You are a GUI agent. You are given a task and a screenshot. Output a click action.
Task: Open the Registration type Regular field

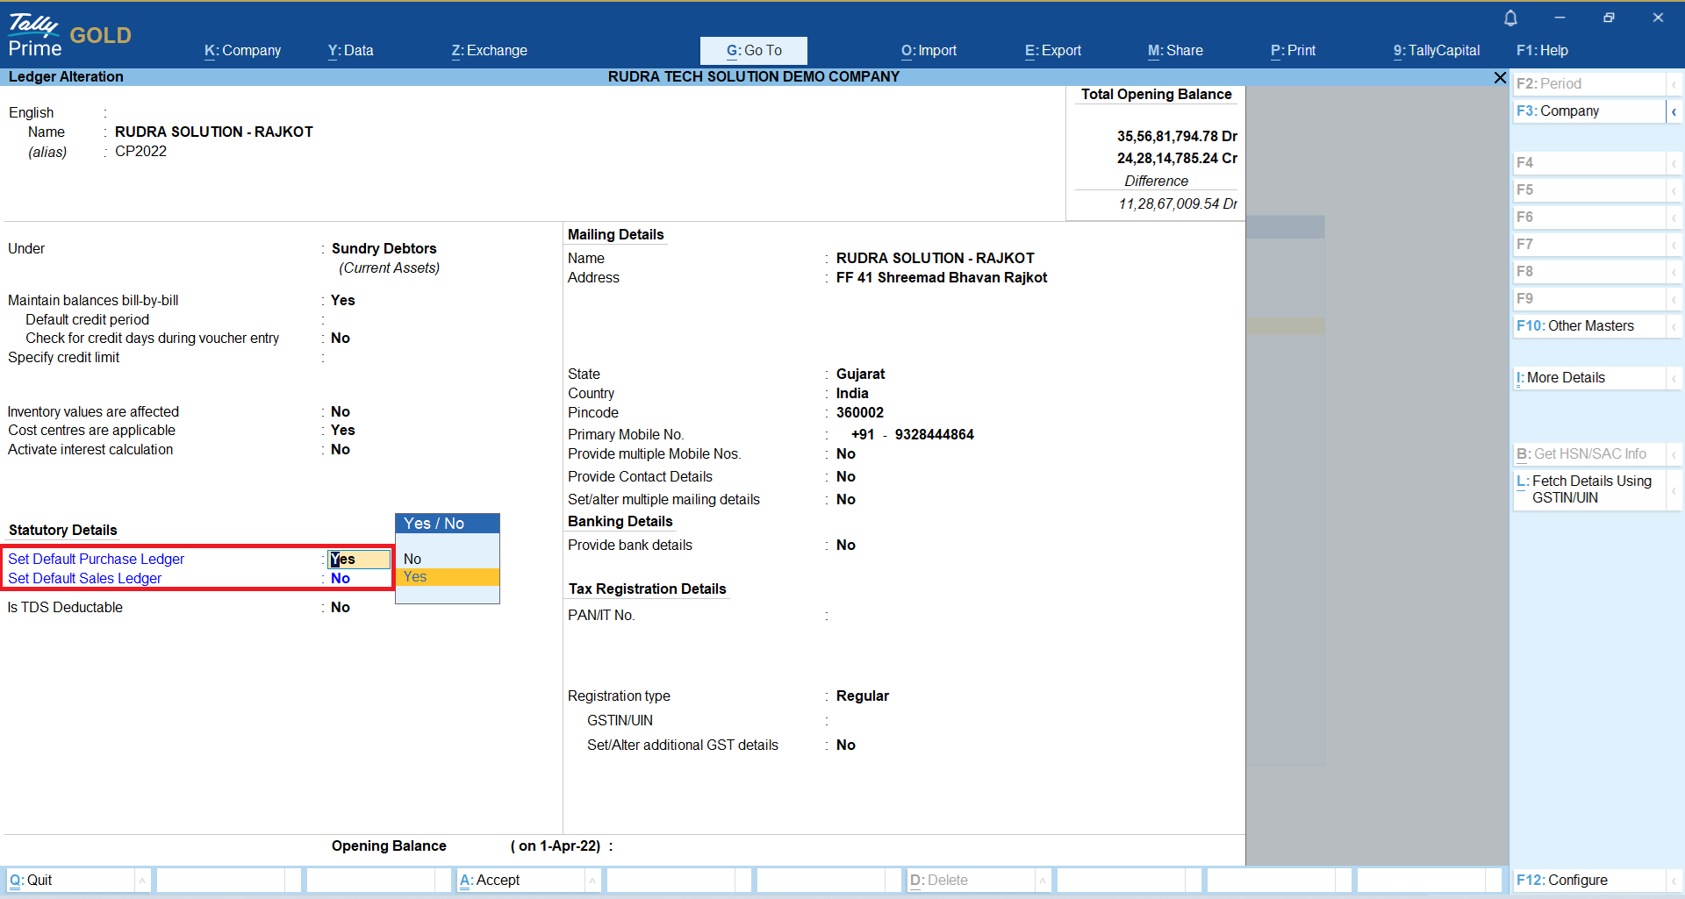tap(862, 696)
